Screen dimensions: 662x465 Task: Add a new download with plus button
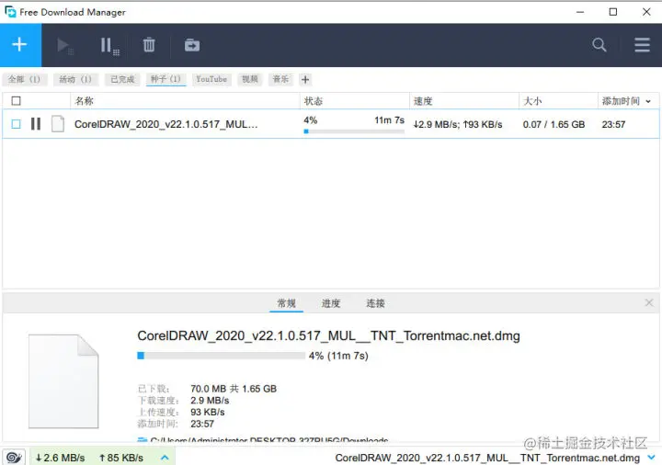point(20,45)
